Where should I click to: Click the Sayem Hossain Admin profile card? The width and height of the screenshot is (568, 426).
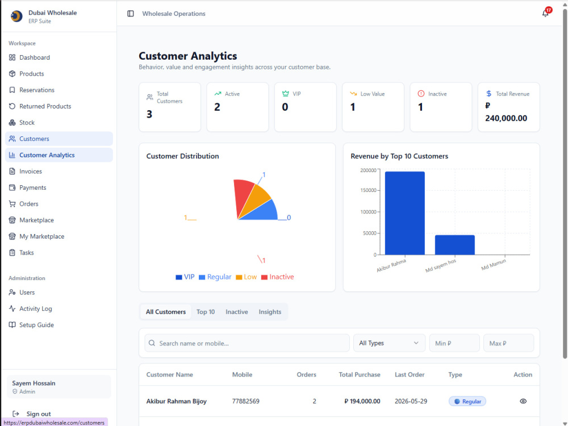click(59, 386)
